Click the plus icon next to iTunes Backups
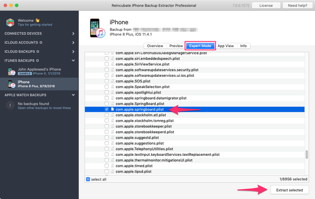 [x=37, y=61]
